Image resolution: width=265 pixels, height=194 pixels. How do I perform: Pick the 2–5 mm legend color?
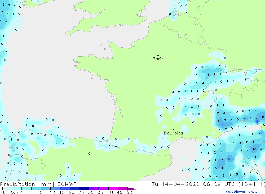(36, 189)
